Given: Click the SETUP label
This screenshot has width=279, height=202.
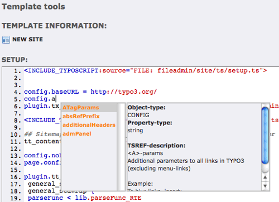Looking at the screenshot, I should [x=15, y=60].
